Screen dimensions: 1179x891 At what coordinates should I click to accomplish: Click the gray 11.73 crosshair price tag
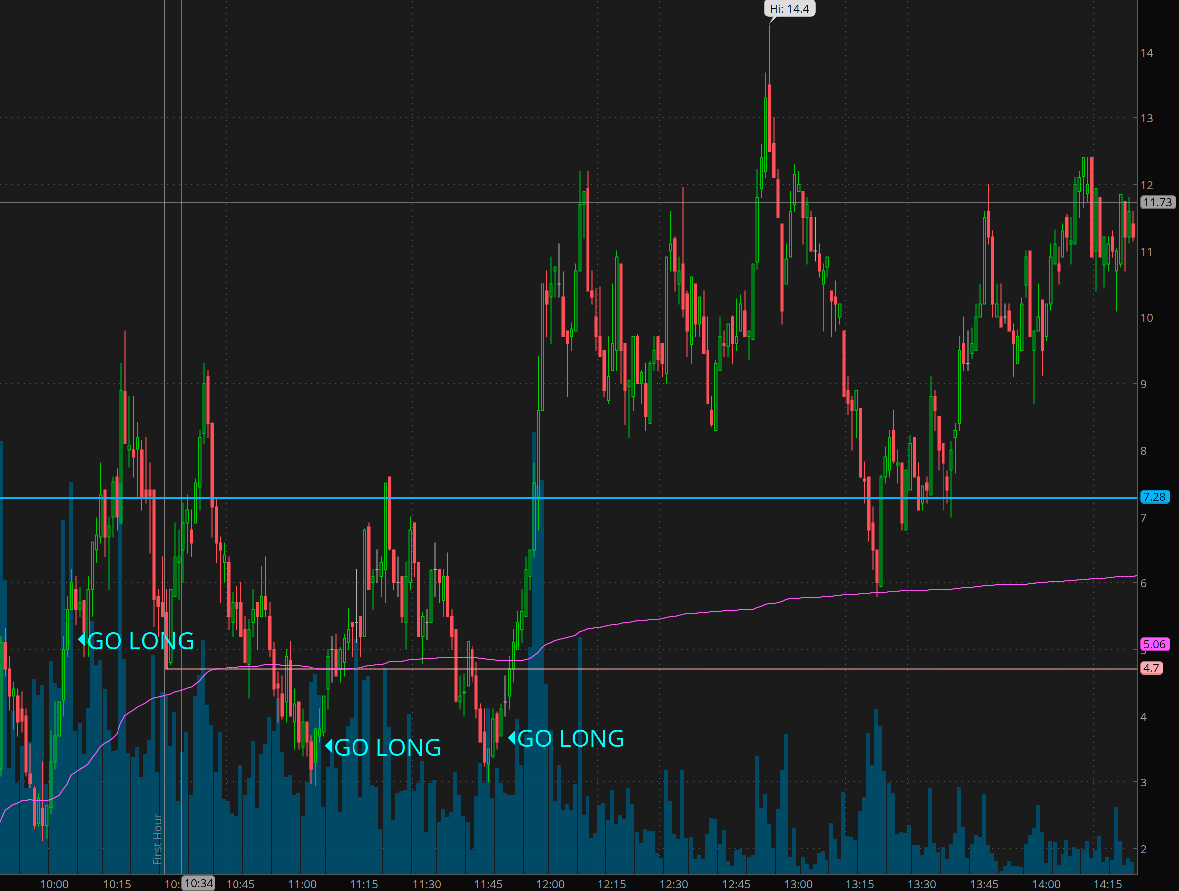click(1157, 202)
